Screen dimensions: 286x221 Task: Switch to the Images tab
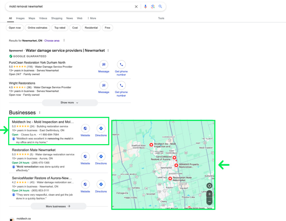coord(20,18)
